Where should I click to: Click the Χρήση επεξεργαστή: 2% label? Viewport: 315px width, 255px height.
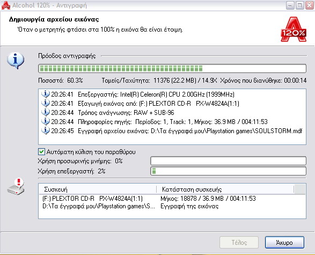[71, 171]
